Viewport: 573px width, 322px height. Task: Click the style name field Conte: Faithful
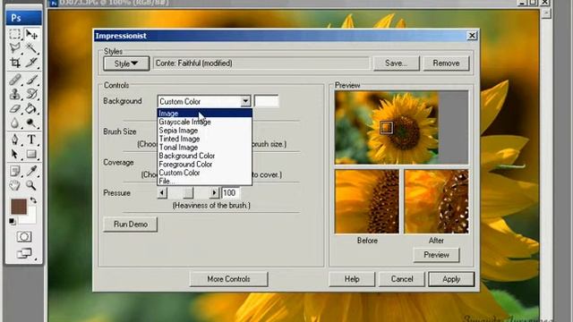point(261,64)
